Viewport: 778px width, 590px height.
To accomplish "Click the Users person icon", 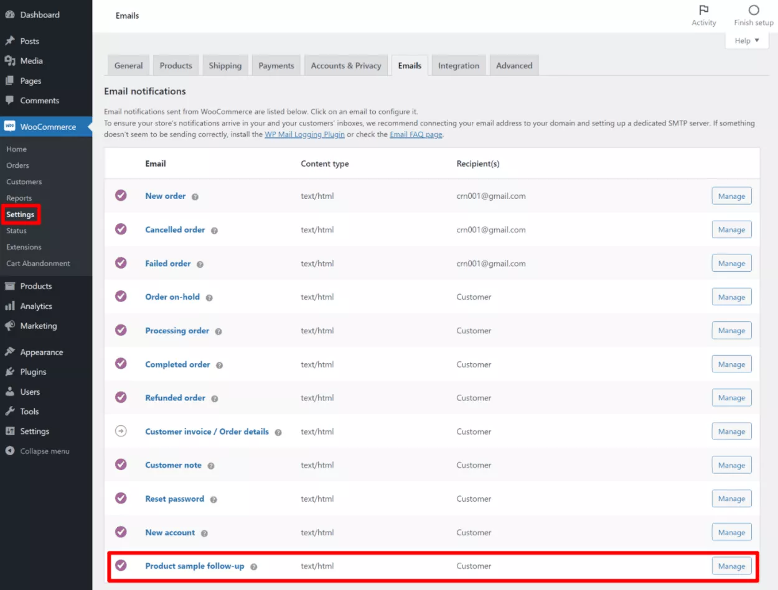I will pyautogui.click(x=10, y=392).
